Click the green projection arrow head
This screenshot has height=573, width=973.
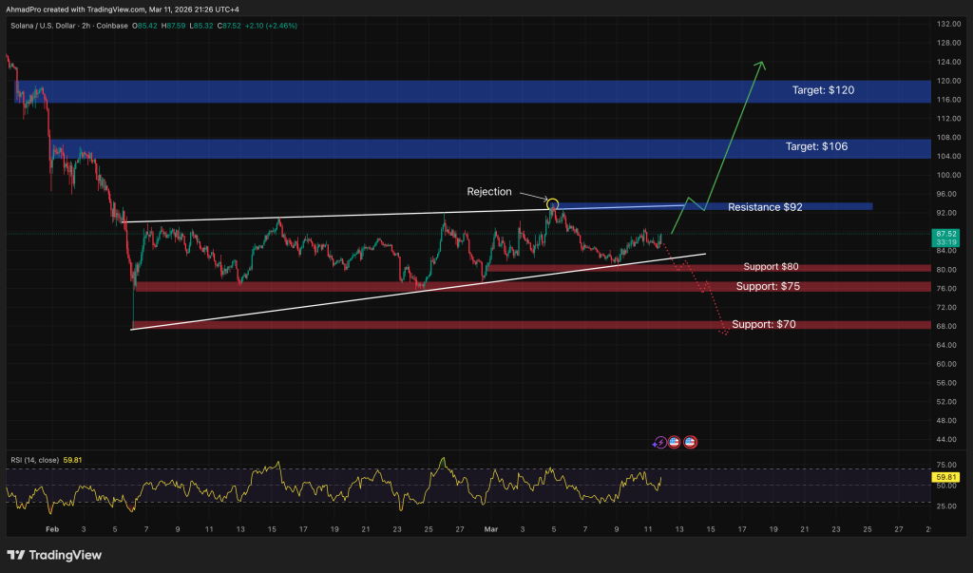click(x=760, y=65)
